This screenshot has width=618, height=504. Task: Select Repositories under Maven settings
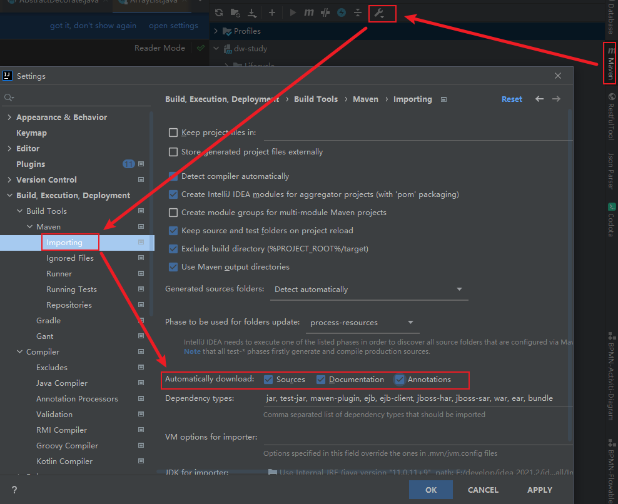(x=69, y=305)
